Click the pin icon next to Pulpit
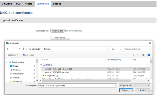157x95 pixels. click(x=34, y=66)
